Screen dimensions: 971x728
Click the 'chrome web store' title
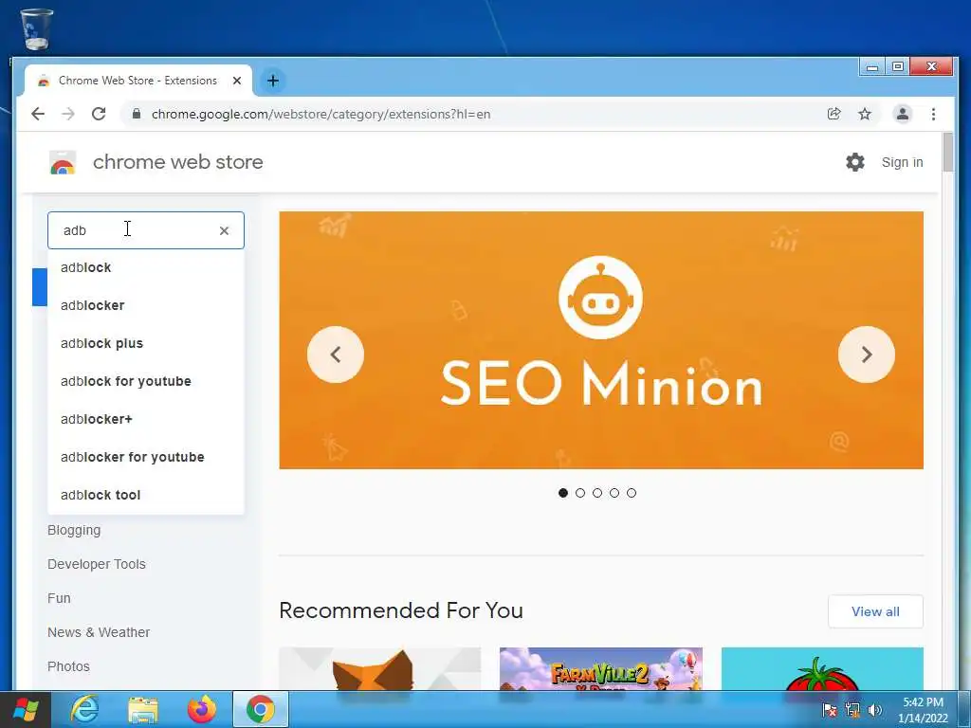point(177,162)
